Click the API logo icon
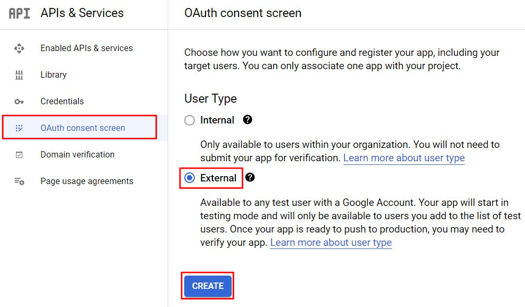 [x=20, y=13]
